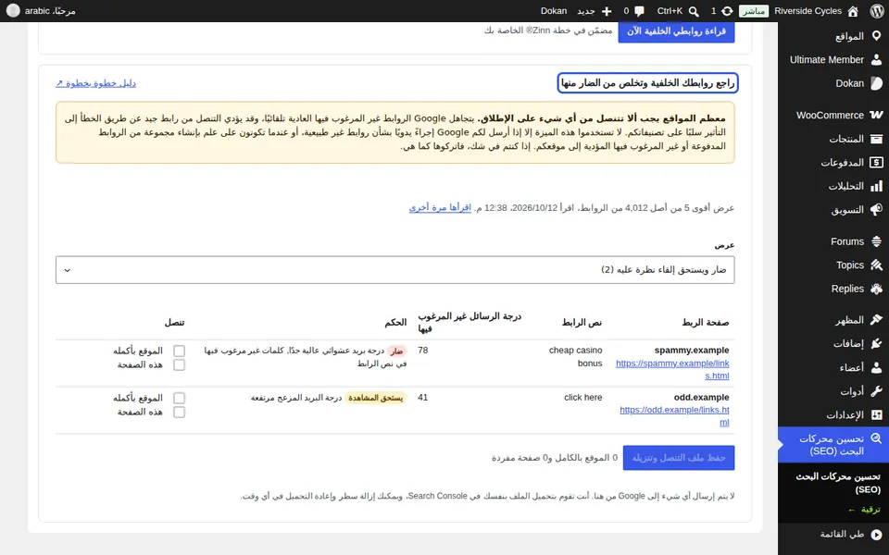Click قراءة روابطي الخلفية الآن button
This screenshot has height=555, width=889.
(x=676, y=31)
